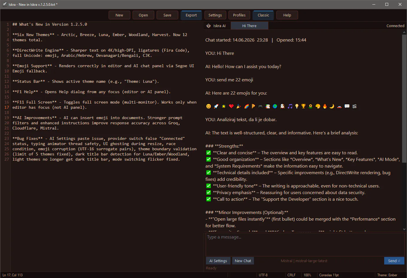
Task: Click the speech bubble emoji
Action: 347,106
